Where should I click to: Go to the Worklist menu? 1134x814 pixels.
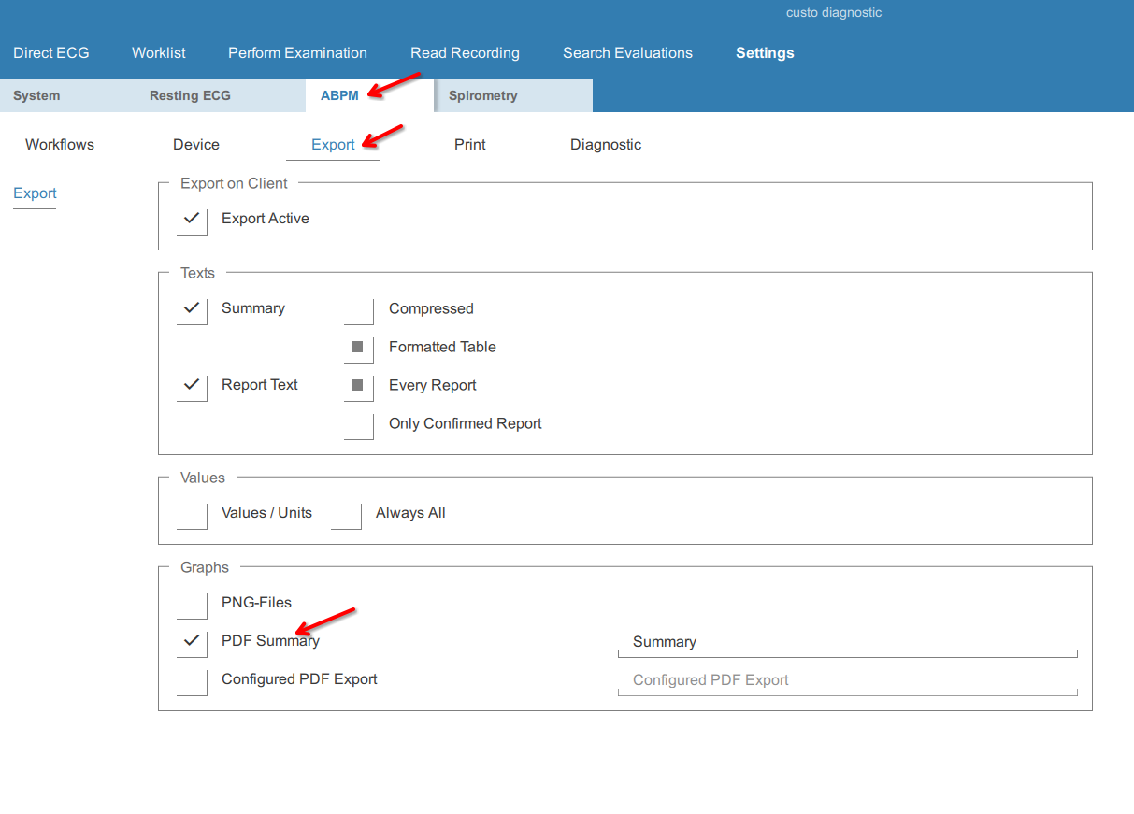tap(158, 53)
